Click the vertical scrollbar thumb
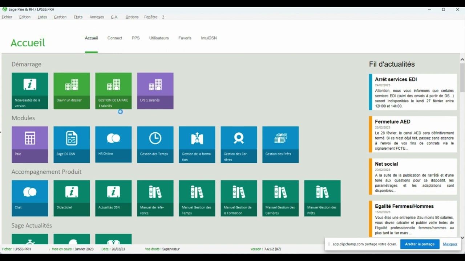 462,77
